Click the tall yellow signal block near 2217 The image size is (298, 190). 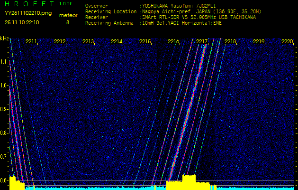pyautogui.click(x=189, y=181)
